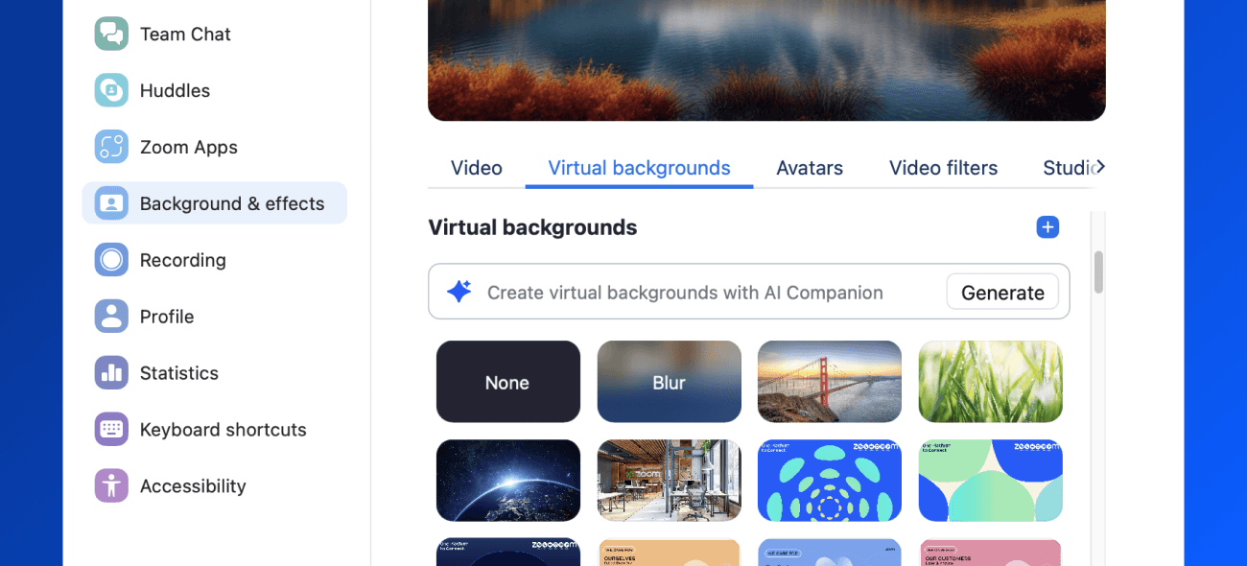Click the Statistics bar chart icon
This screenshot has width=1247, height=566.
point(111,373)
